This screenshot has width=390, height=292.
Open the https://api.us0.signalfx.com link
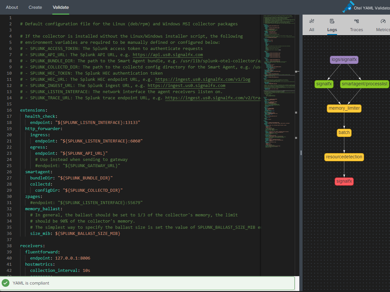168,55
